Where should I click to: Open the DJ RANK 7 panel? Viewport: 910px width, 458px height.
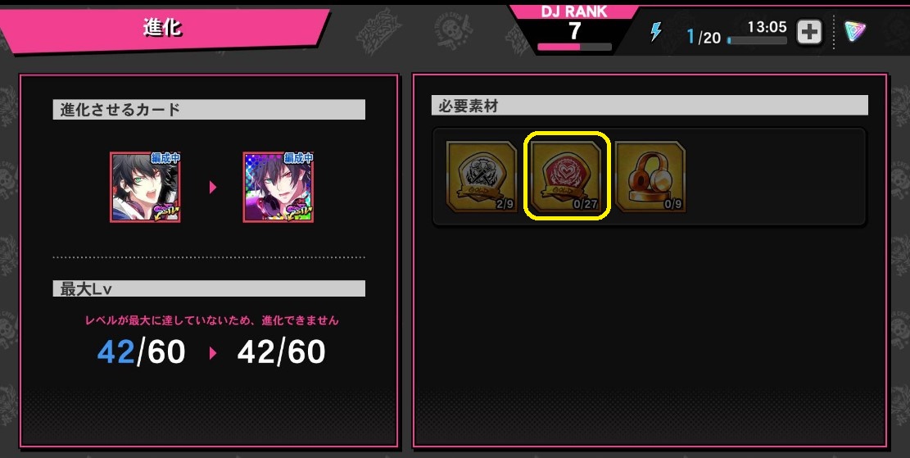coord(574,29)
